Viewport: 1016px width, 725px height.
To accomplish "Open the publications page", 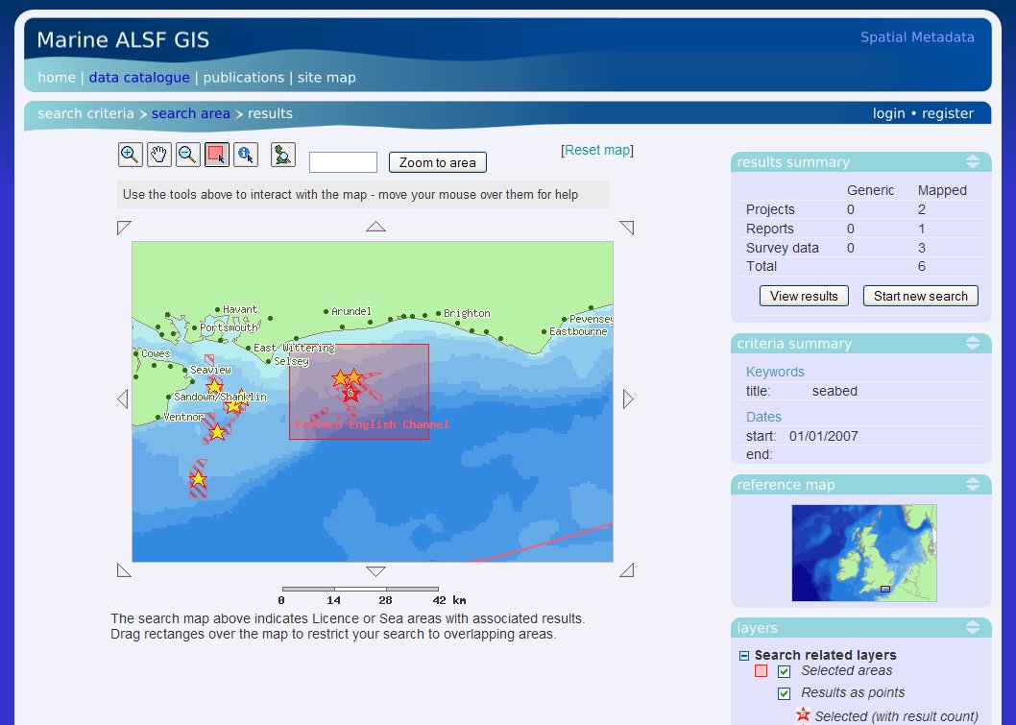I will pos(244,78).
